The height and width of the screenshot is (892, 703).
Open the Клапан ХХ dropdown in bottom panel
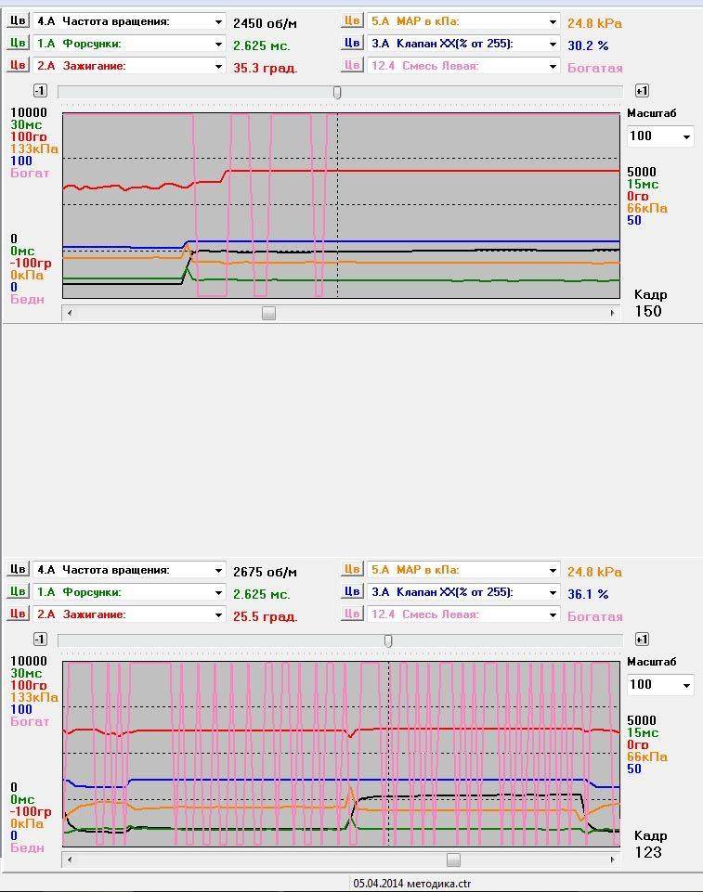point(553,592)
